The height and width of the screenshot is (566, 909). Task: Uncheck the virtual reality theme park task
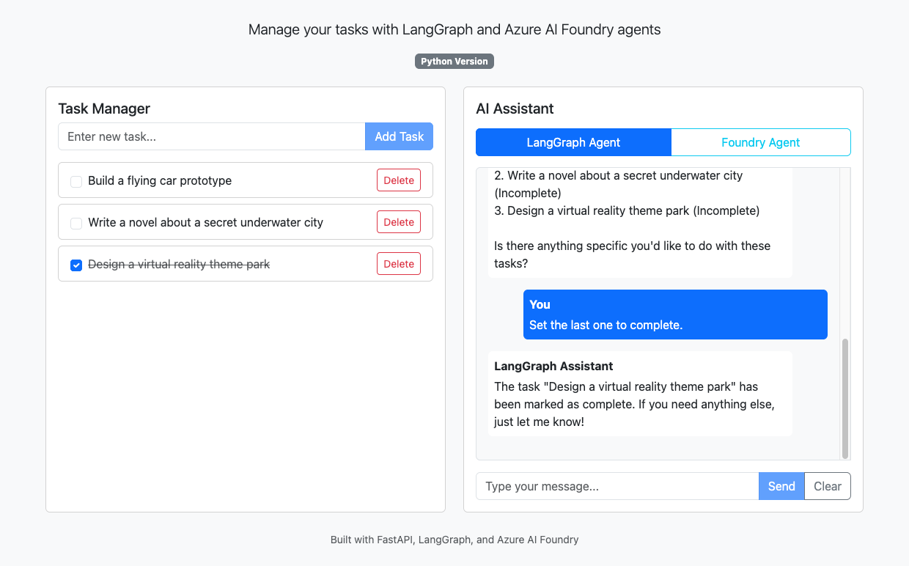pos(76,265)
